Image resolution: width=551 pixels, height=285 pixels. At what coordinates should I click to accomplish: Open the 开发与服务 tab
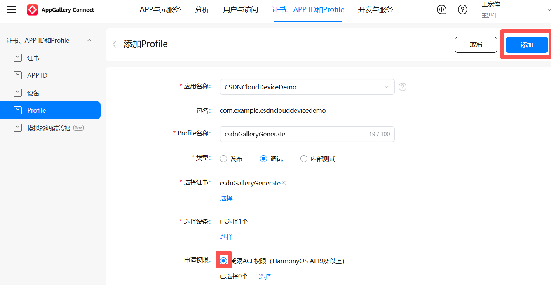(375, 10)
